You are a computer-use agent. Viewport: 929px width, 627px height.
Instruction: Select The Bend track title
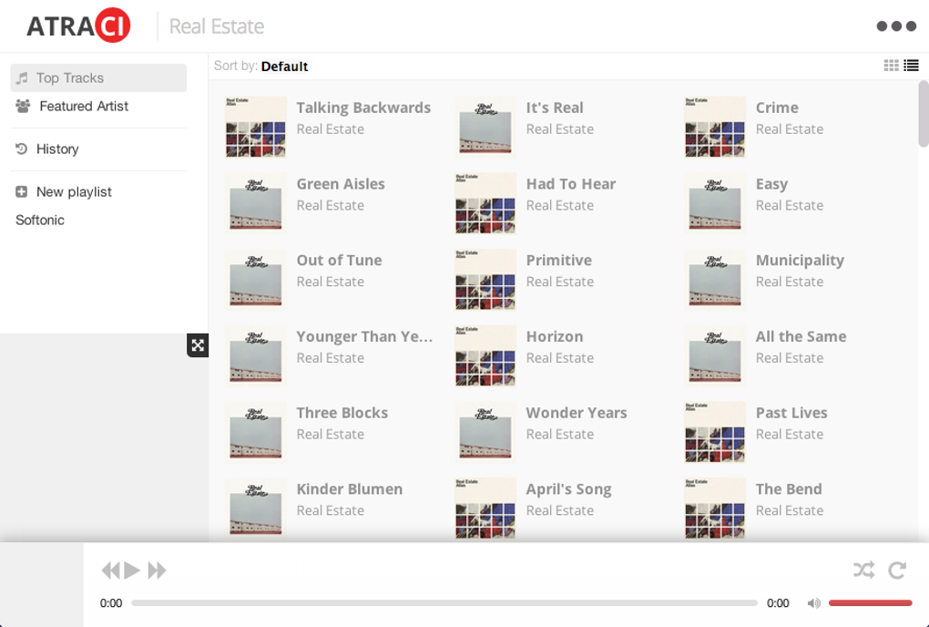coord(789,489)
